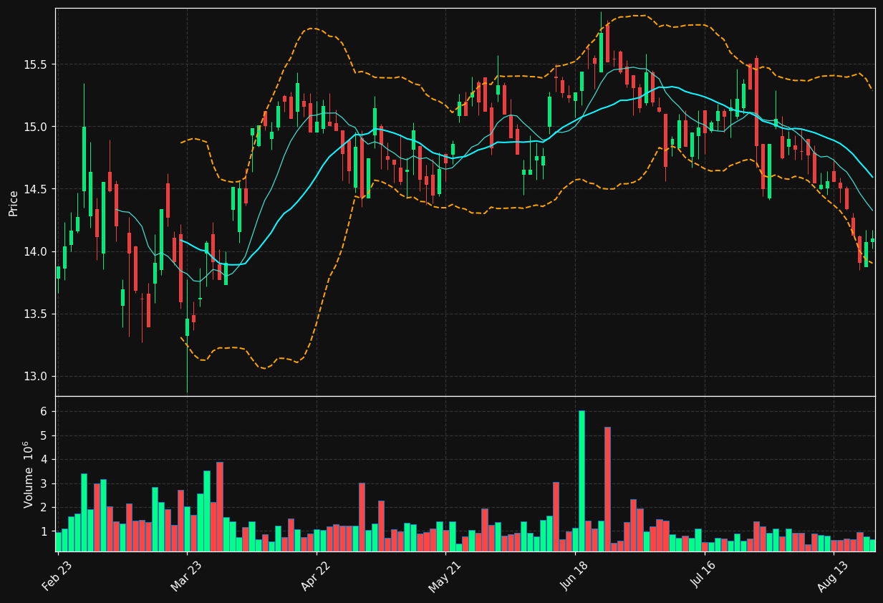
Task: Click the 15.0 price axis label
Action: (x=35, y=127)
